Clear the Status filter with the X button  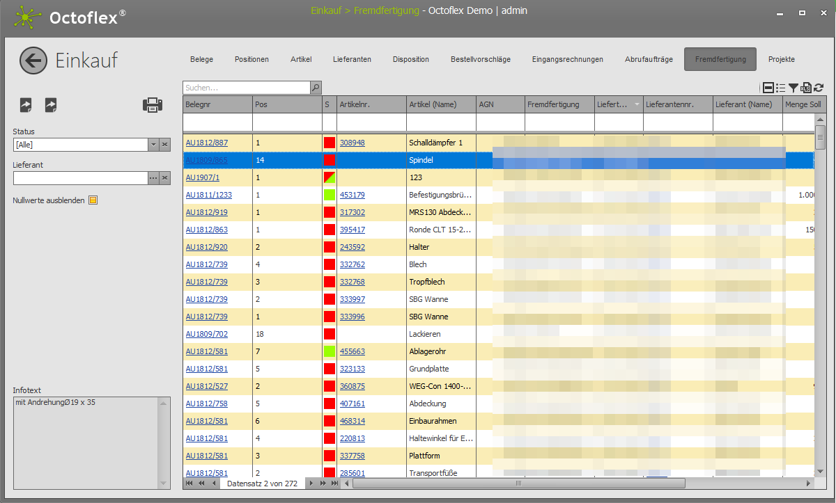click(x=165, y=145)
